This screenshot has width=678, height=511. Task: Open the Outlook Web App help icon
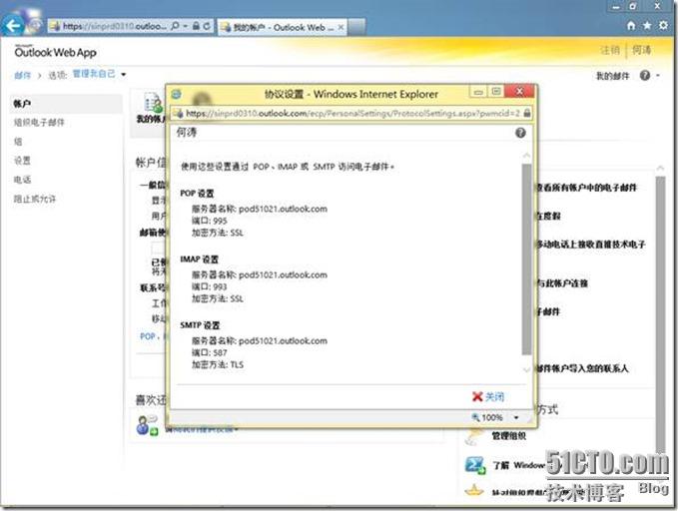[x=645, y=76]
